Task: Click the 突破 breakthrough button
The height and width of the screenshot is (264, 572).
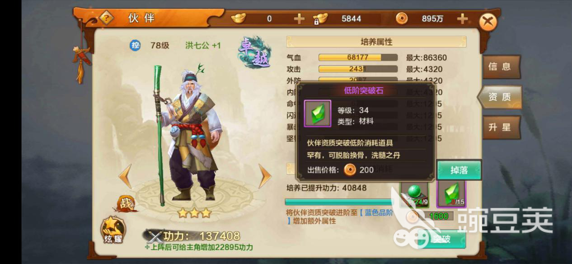Action: pos(442,239)
